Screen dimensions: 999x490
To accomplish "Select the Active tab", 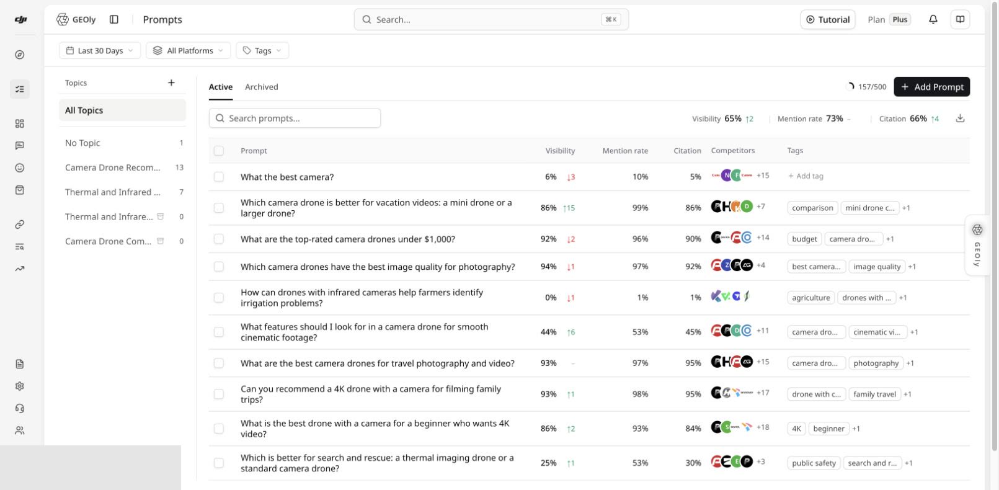I will (221, 87).
